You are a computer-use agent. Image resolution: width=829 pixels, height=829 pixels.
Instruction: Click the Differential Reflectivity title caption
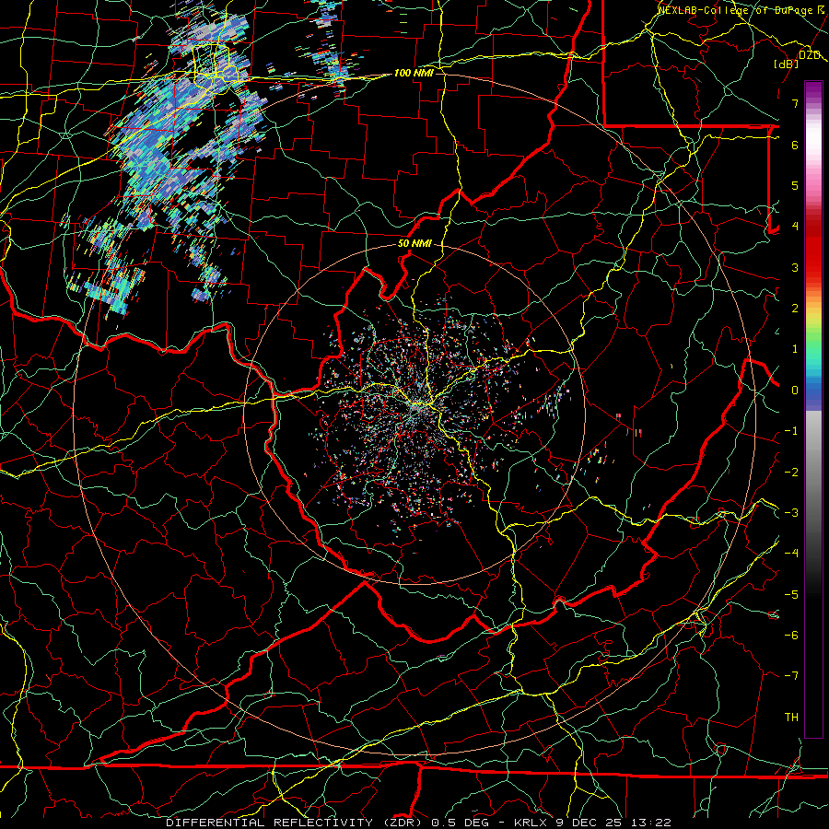click(419, 823)
